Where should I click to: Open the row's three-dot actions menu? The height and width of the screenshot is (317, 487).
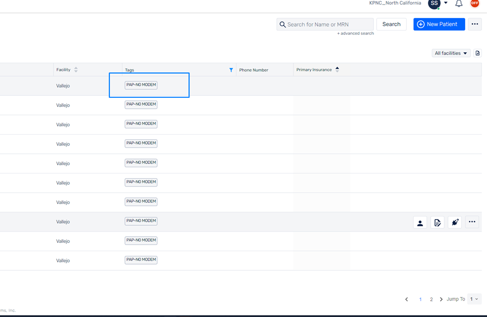(472, 222)
